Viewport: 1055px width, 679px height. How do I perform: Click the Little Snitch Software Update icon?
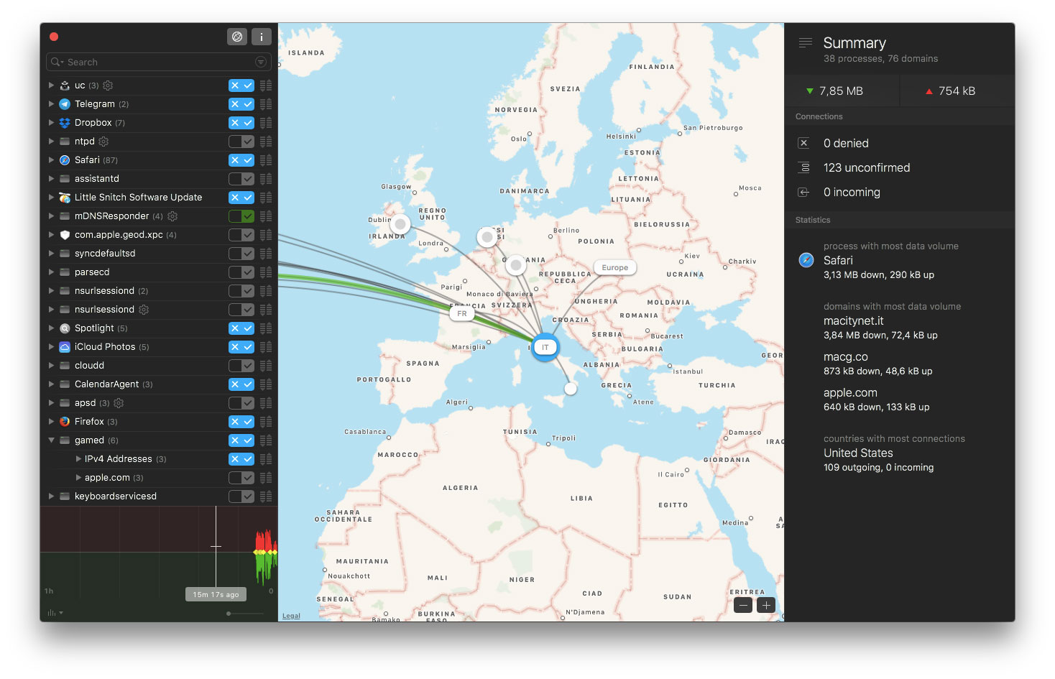point(65,198)
